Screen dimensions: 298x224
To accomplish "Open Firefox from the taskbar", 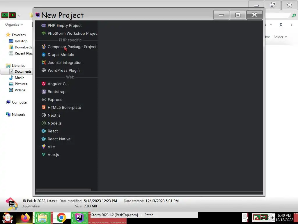I will (25, 218).
